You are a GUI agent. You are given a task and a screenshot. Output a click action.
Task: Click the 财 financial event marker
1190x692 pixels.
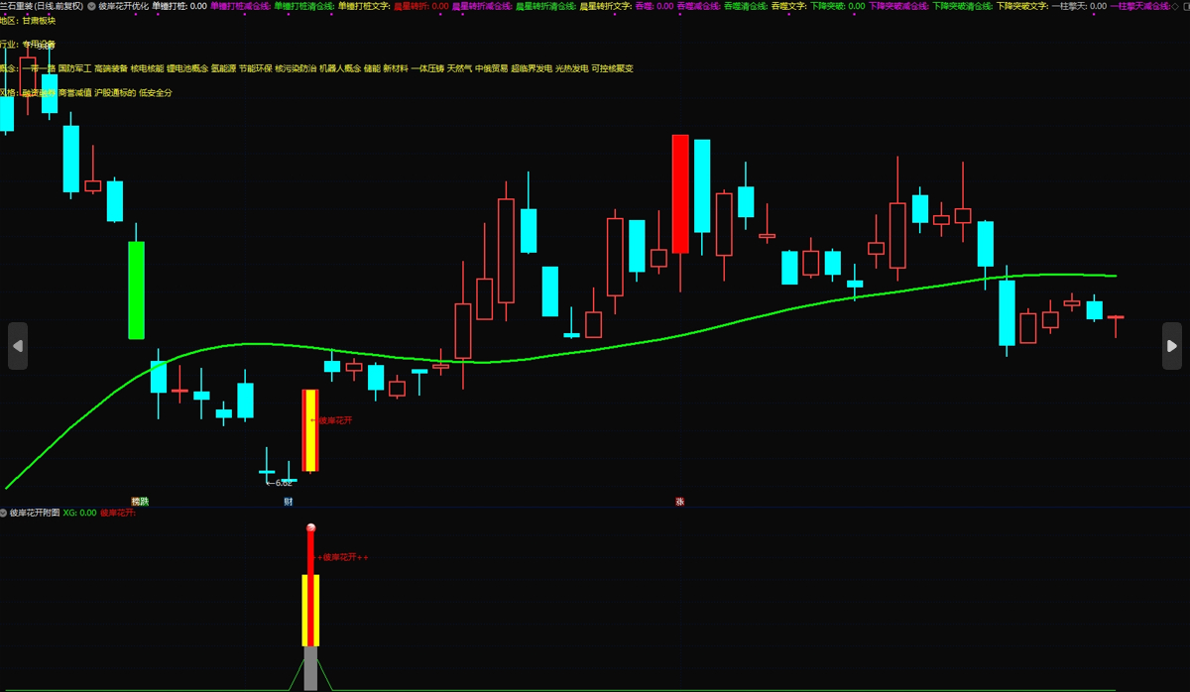tap(288, 502)
